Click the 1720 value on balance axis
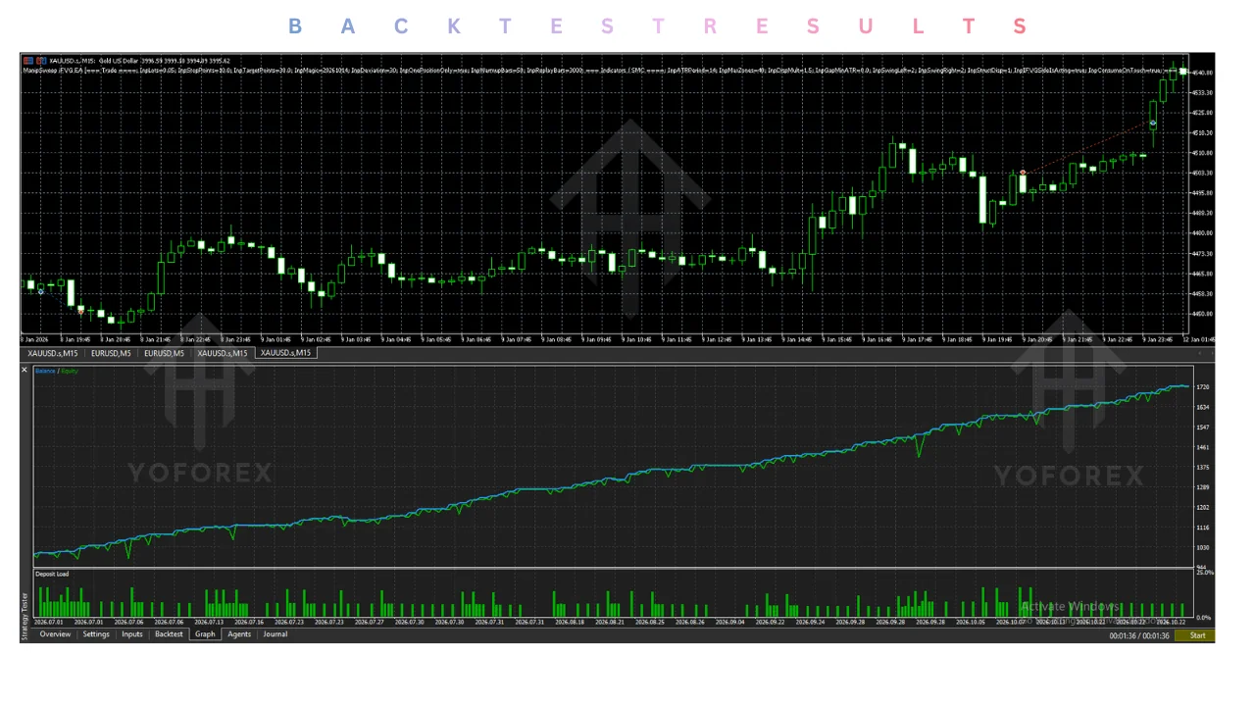The image size is (1255, 706). [x=1203, y=387]
